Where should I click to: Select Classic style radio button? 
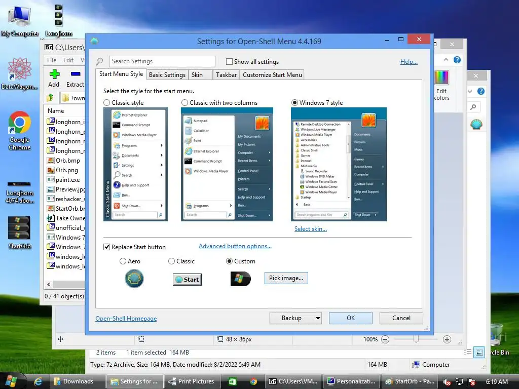tap(106, 102)
